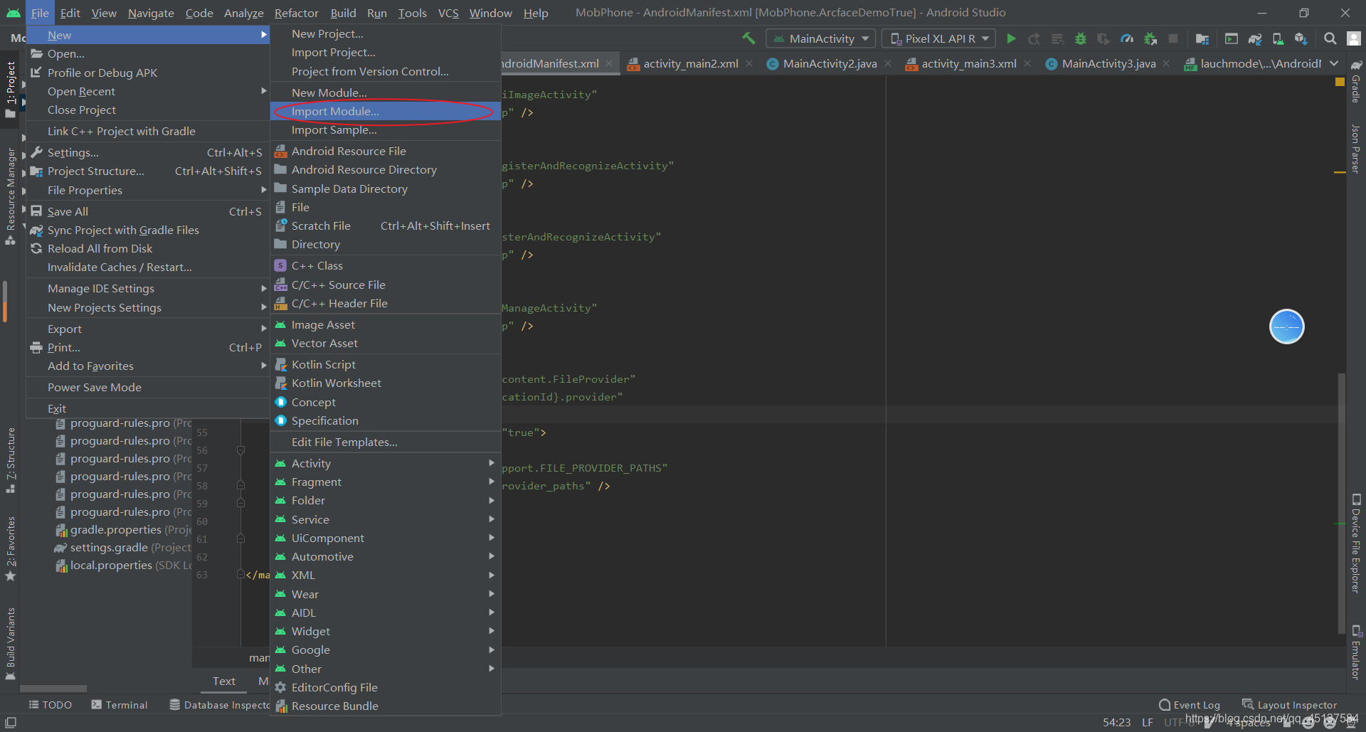Click the Project Structure toolbar icon
This screenshot has width=1366, height=732.
click(1202, 38)
